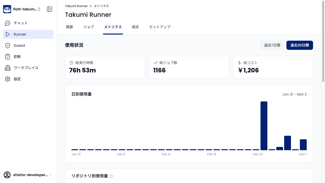Click the clock icon on 総実行時間 card
The width and height of the screenshot is (325, 183).
click(x=71, y=63)
